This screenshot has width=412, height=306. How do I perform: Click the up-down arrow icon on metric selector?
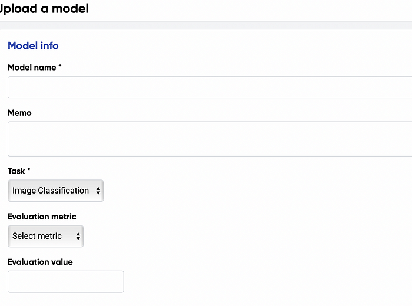(x=78, y=236)
